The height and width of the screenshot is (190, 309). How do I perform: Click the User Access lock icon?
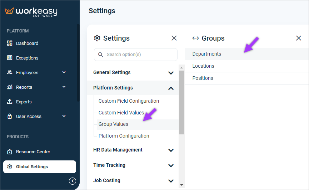click(10, 116)
